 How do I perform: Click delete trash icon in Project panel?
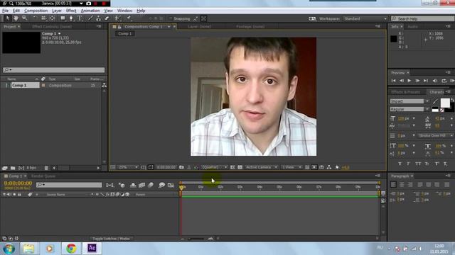(x=46, y=168)
